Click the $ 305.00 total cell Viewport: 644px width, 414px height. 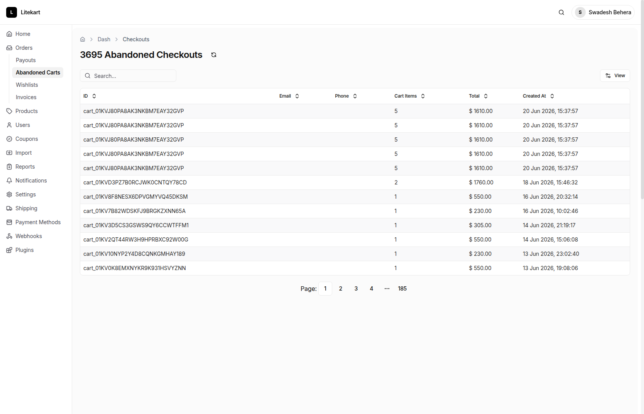click(x=480, y=225)
